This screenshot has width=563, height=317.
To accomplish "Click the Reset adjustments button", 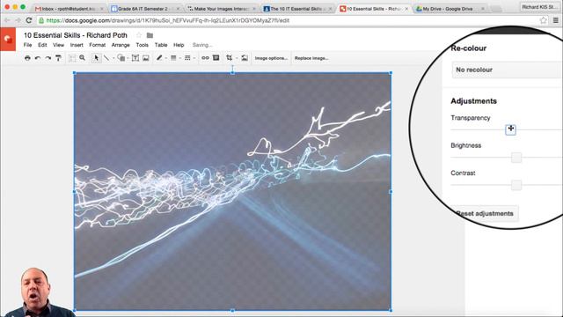I will tap(485, 213).
